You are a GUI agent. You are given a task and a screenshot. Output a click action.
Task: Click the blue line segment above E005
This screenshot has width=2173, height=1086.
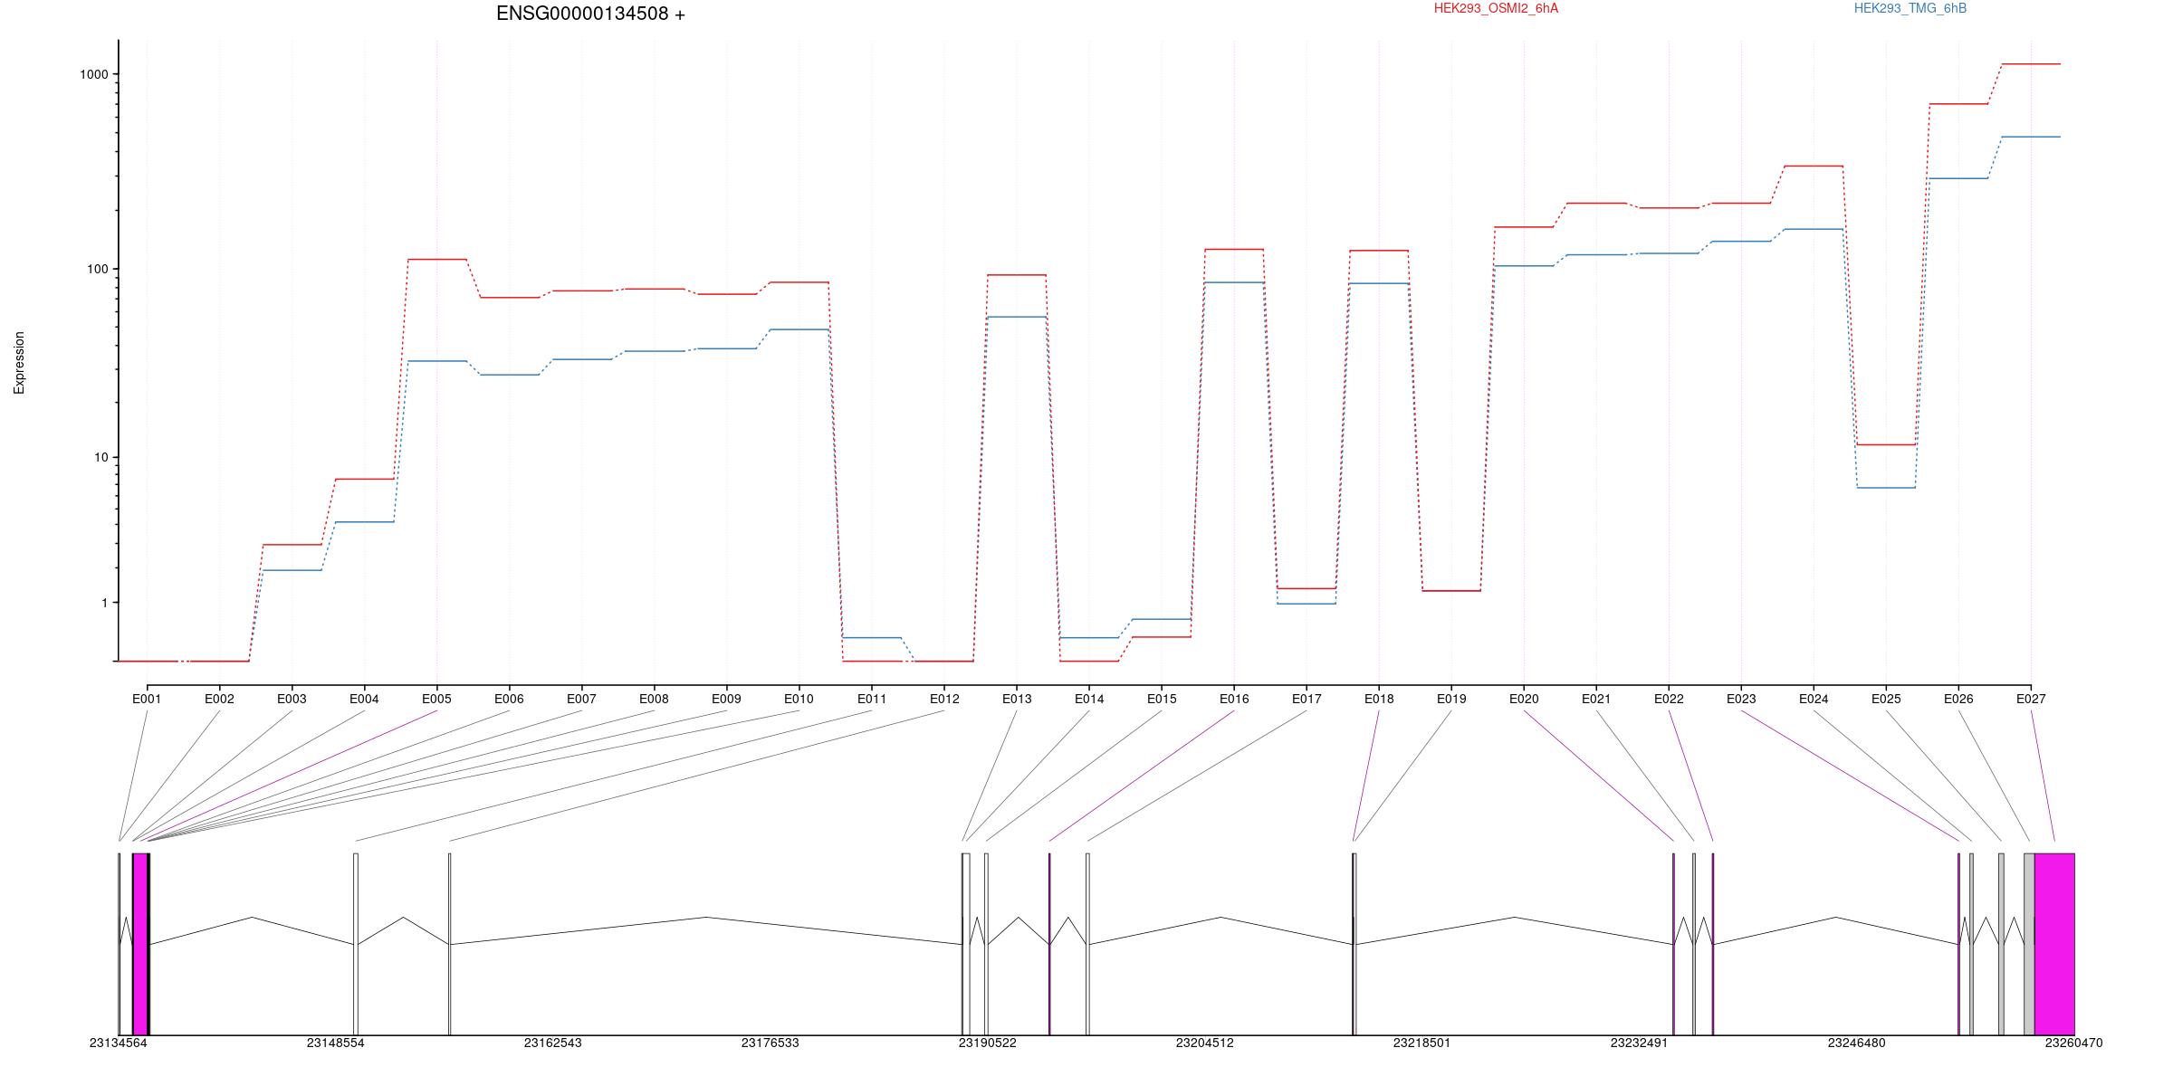pos(437,361)
